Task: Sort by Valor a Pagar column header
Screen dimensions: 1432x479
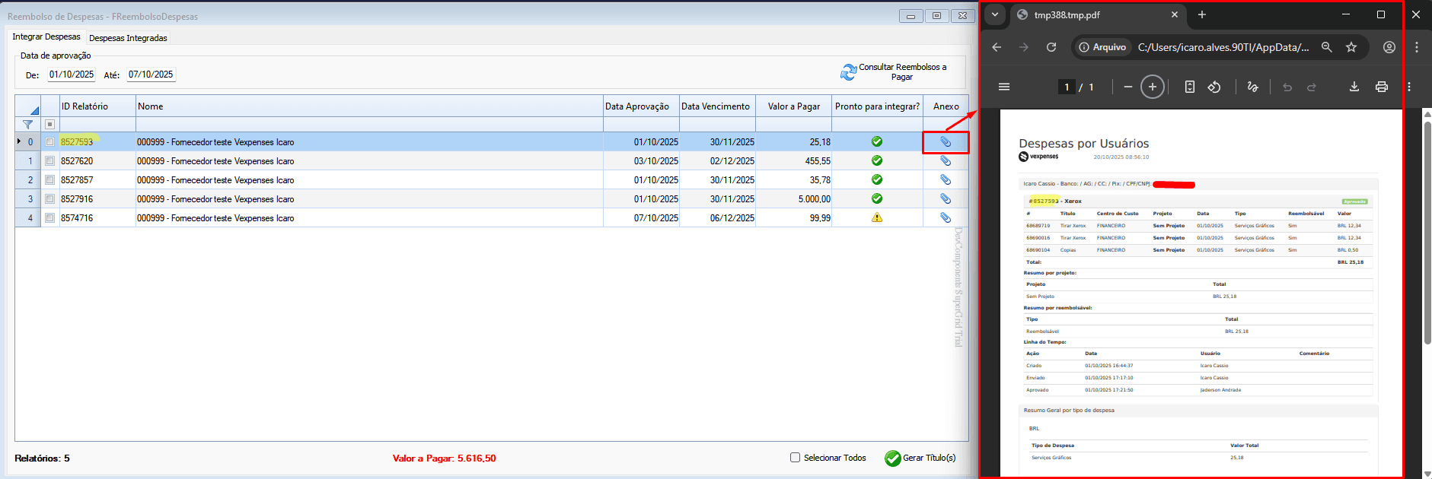Action: tap(793, 106)
